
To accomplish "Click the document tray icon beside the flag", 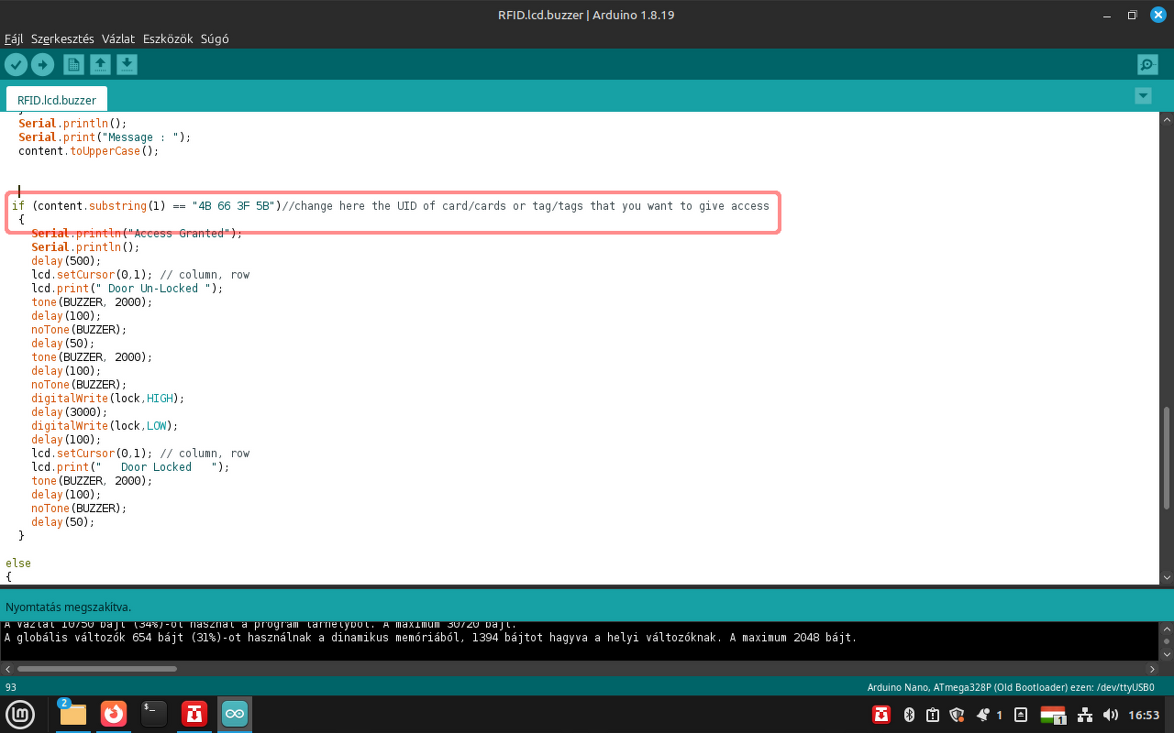I will pos(1021,715).
